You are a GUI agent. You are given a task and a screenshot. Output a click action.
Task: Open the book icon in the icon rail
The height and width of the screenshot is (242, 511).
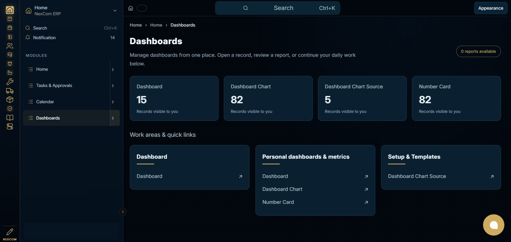tap(10, 118)
